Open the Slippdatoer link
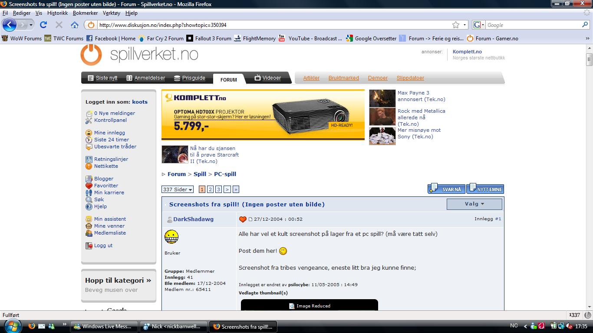Screen dimensions: 593x333 [x=410, y=78]
